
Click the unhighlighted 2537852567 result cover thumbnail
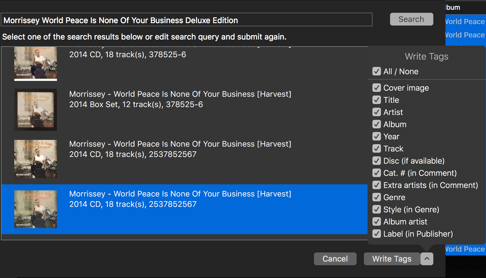pos(36,159)
